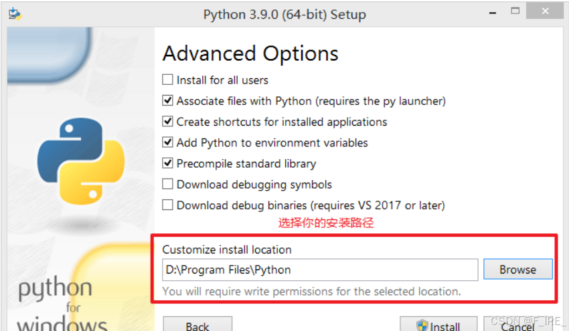
Task: Click the Python logo in sidebar
Action: pos(81,161)
